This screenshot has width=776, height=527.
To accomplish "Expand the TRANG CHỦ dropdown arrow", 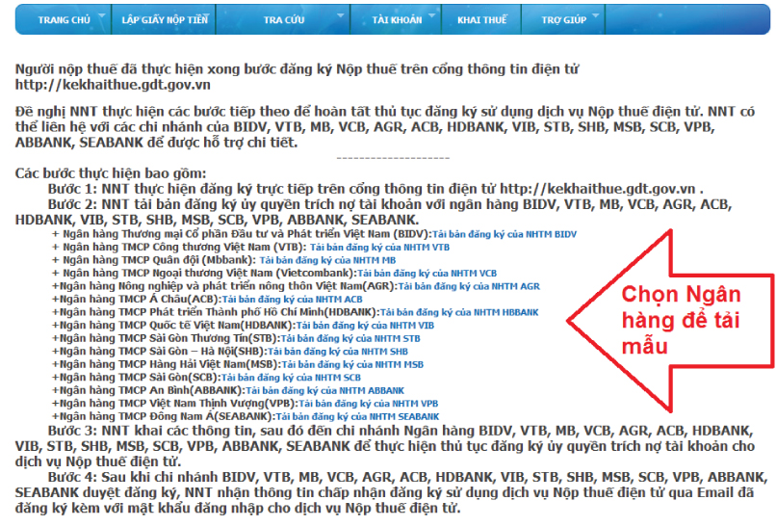I will point(101,15).
